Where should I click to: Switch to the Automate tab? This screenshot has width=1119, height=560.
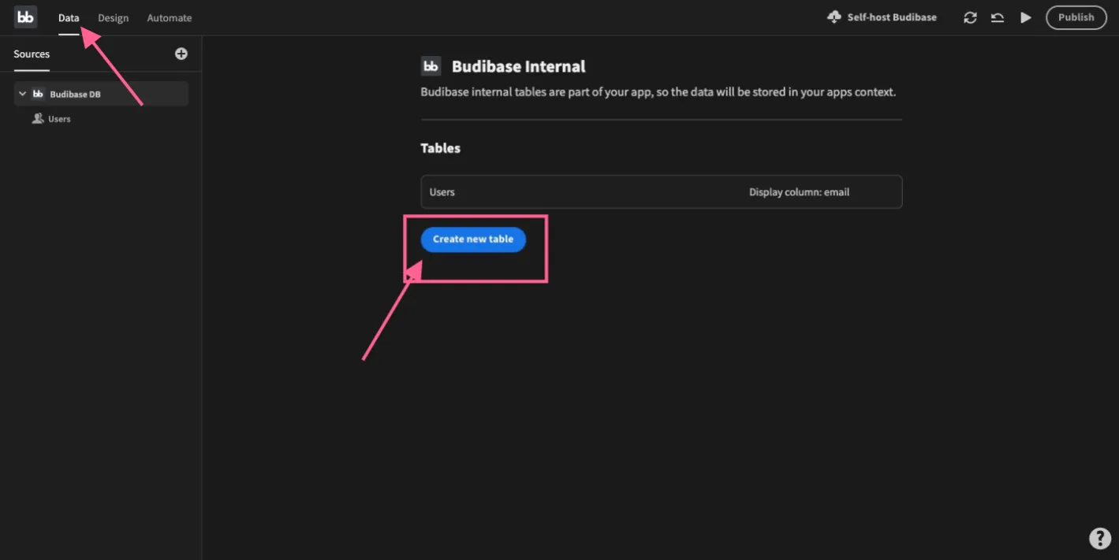pyautogui.click(x=170, y=18)
